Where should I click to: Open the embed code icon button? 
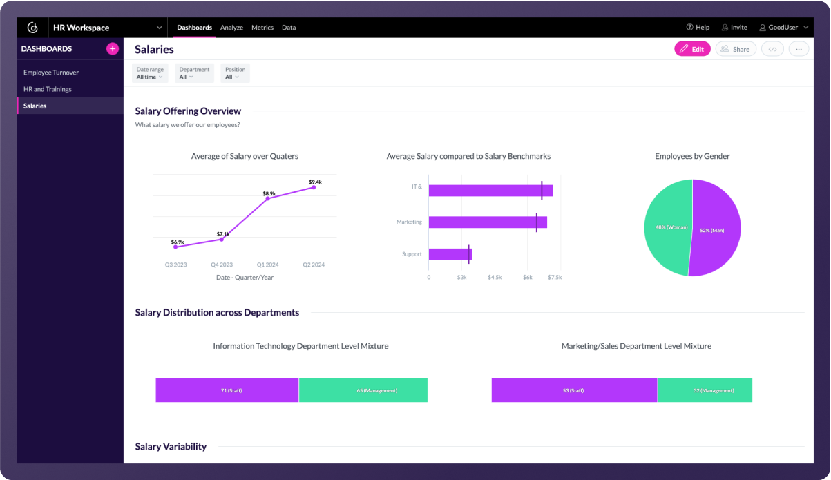pyautogui.click(x=772, y=49)
